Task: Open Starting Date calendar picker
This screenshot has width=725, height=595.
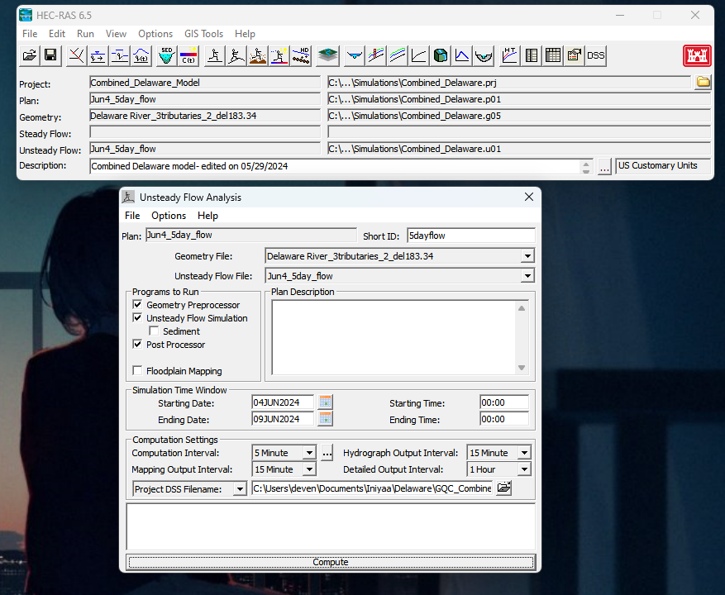Action: click(x=325, y=402)
